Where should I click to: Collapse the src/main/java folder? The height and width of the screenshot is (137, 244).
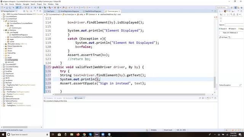[x=4, y=21]
